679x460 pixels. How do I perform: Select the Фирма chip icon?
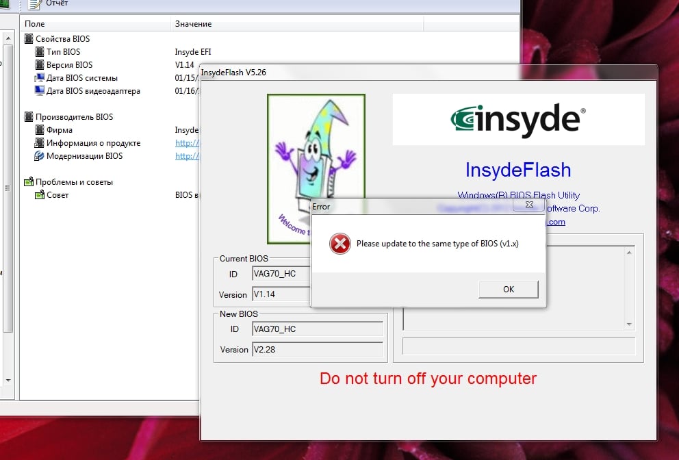click(x=40, y=129)
